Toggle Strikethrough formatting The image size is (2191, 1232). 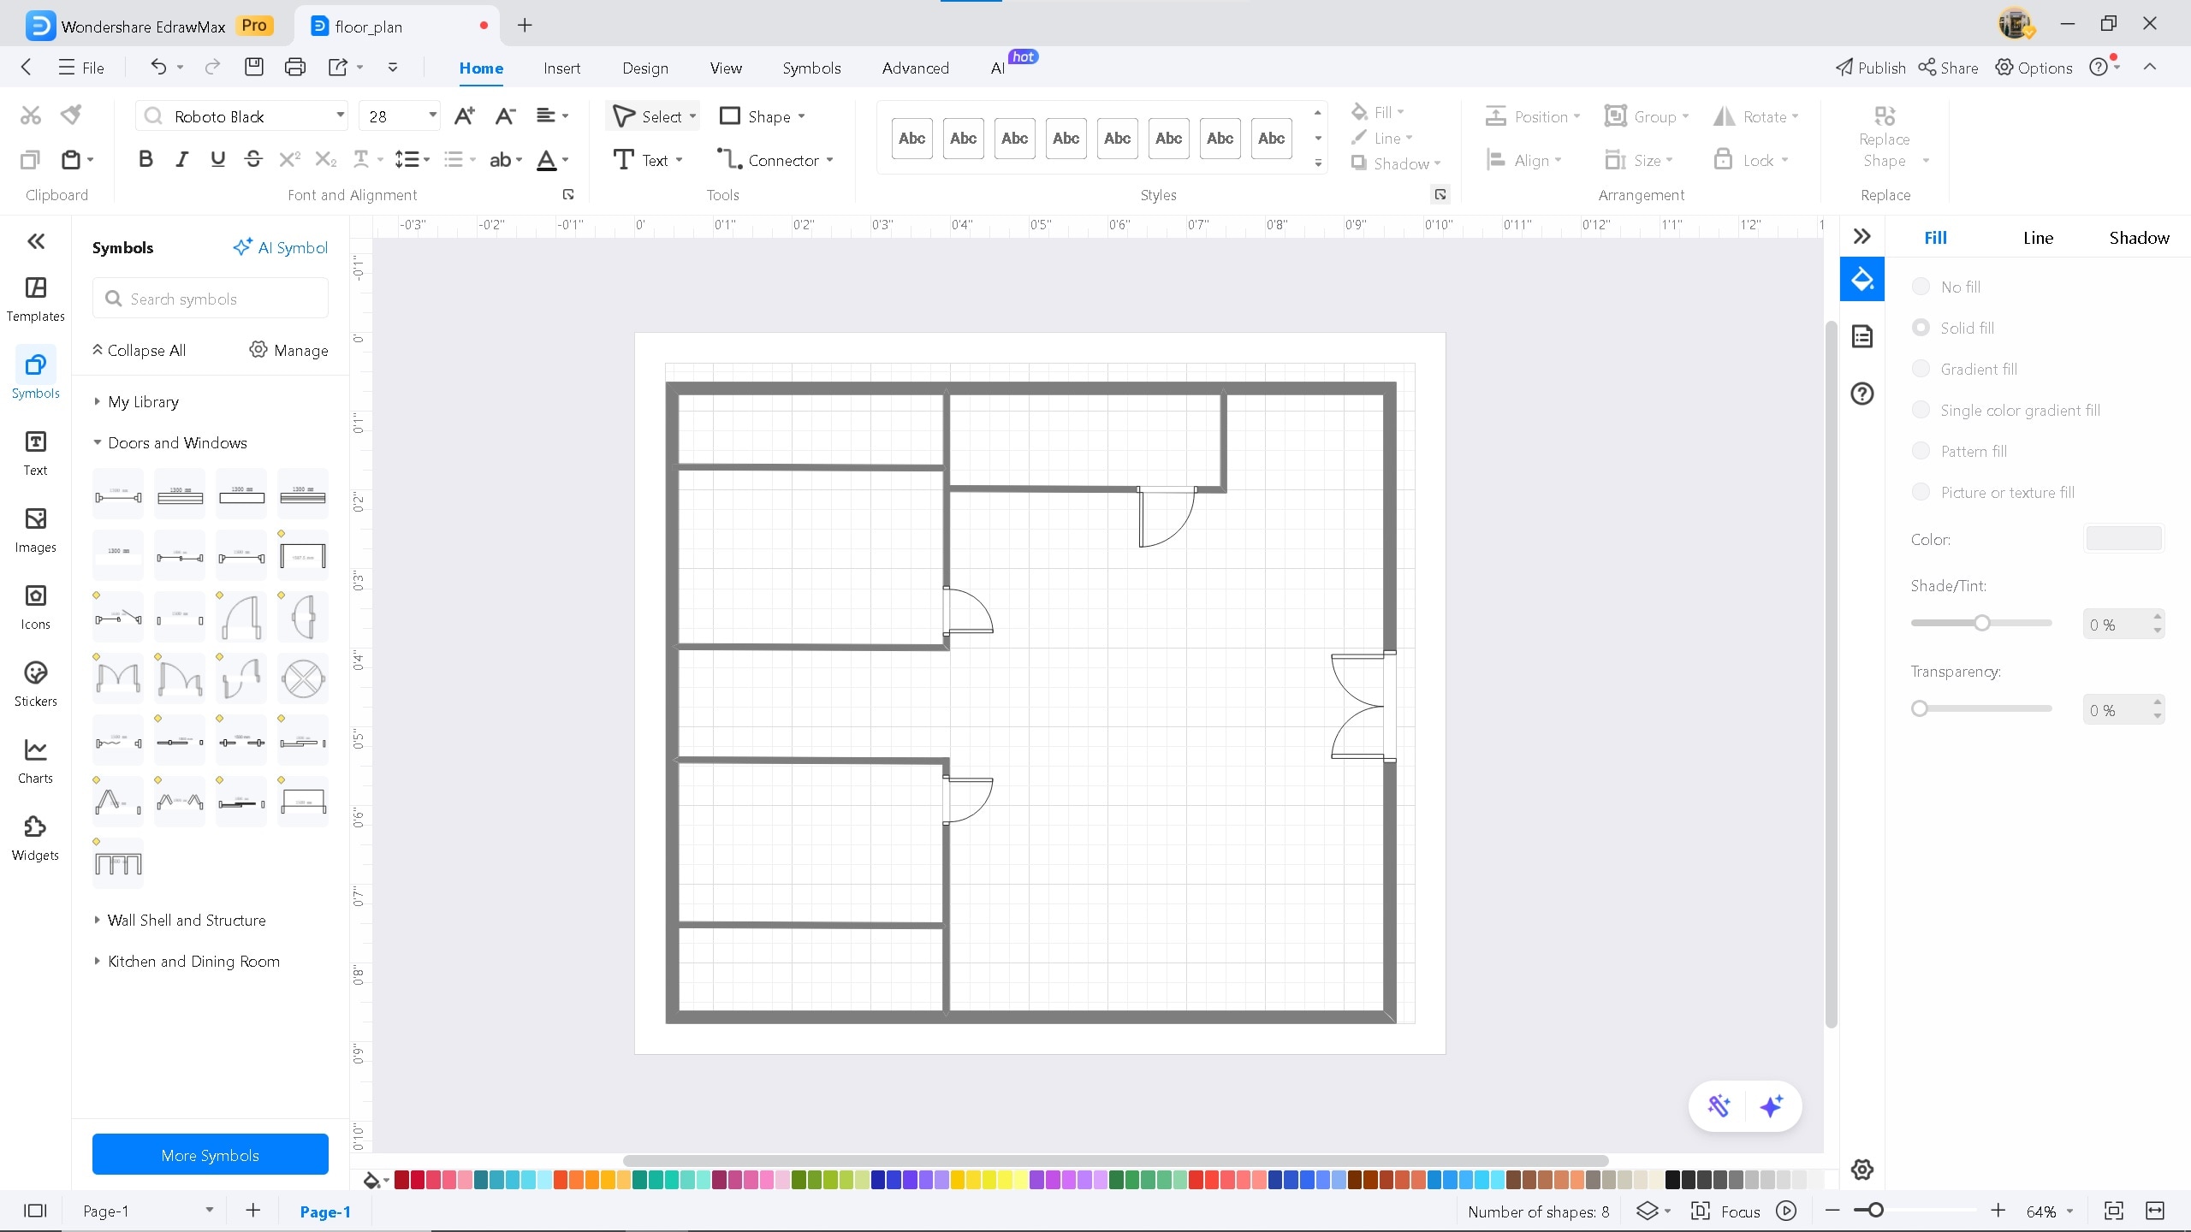click(253, 159)
